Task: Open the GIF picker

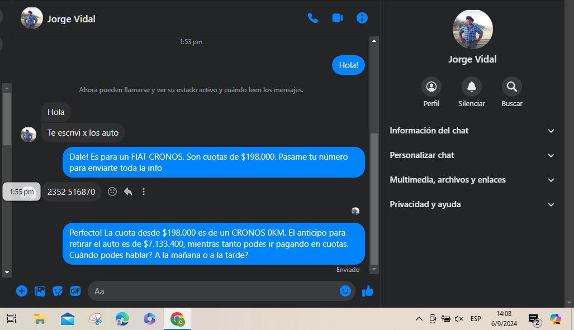Action: pyautogui.click(x=75, y=291)
